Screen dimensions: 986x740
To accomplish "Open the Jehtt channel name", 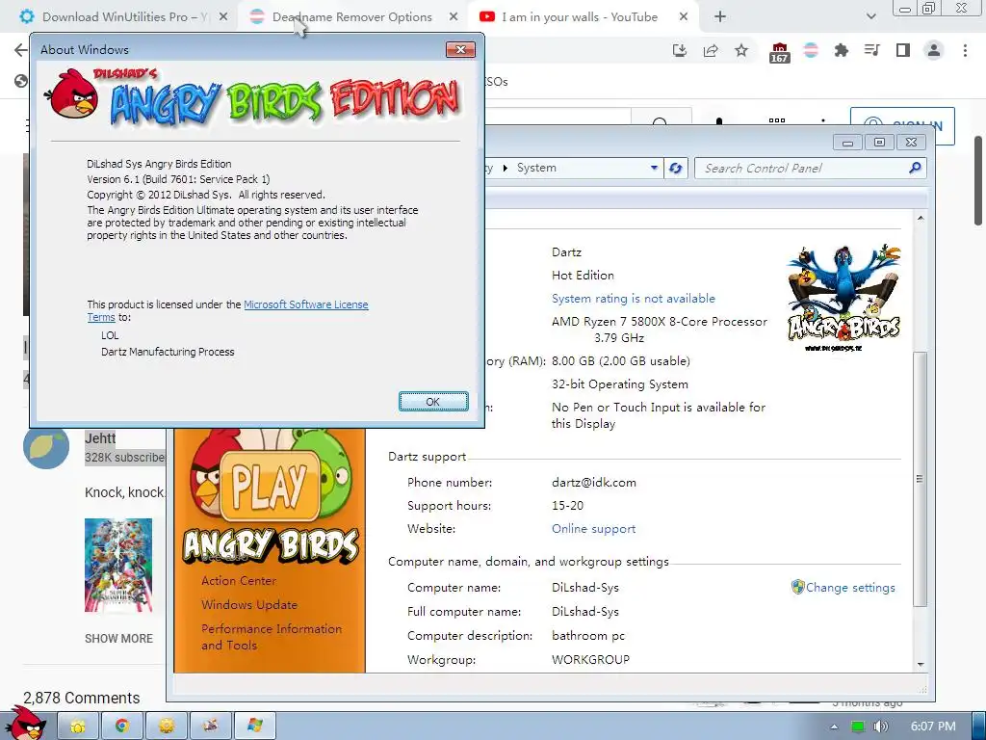I will pos(100,438).
